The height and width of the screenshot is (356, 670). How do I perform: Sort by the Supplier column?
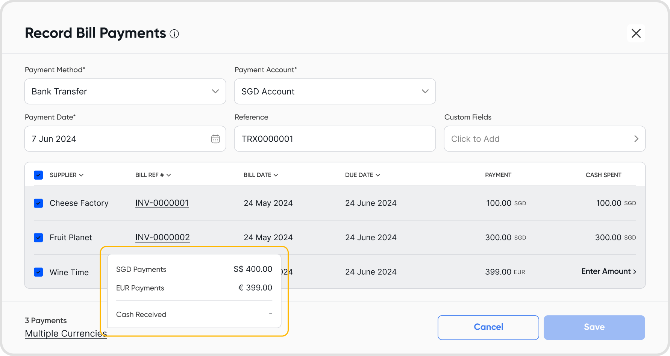pyautogui.click(x=67, y=175)
